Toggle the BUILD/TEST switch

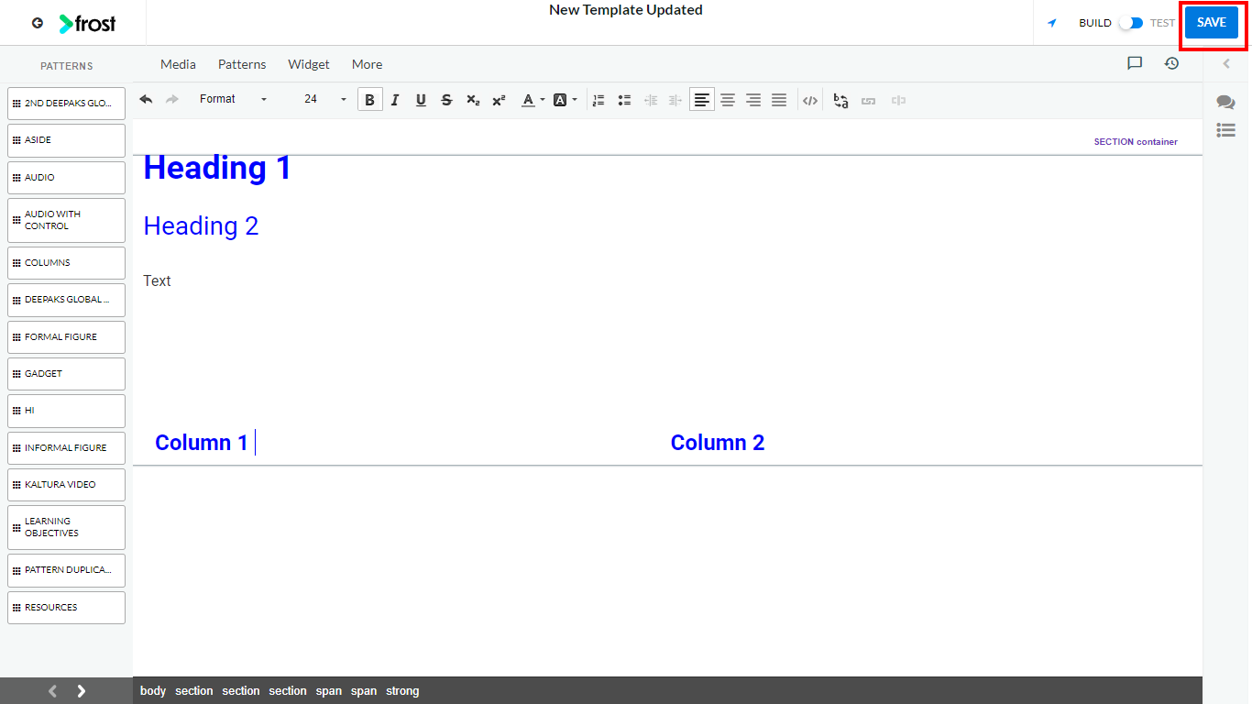click(x=1131, y=23)
